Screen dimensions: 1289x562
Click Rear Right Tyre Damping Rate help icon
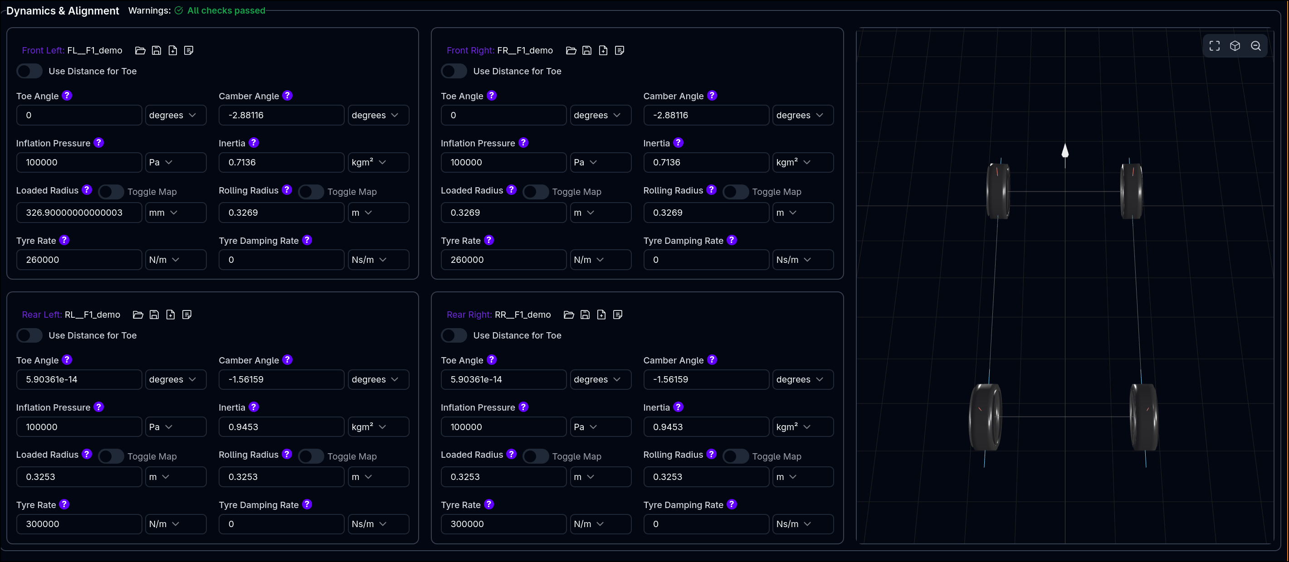click(x=732, y=504)
